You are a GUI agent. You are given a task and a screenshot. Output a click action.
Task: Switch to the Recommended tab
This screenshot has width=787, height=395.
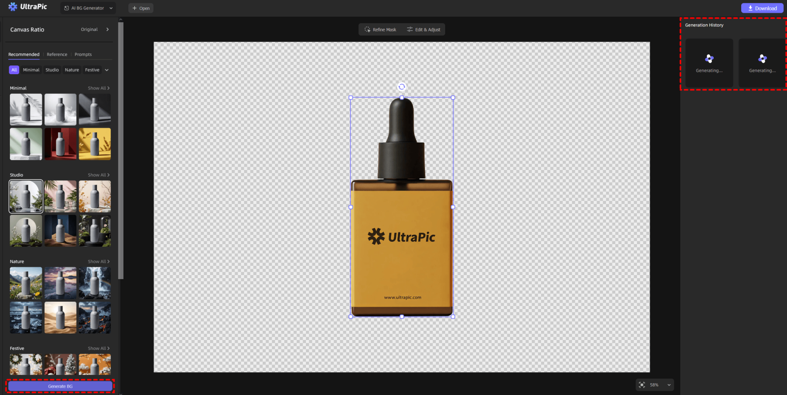[x=24, y=55]
